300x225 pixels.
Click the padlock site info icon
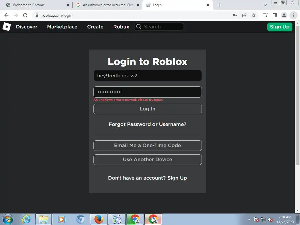(x=37, y=15)
